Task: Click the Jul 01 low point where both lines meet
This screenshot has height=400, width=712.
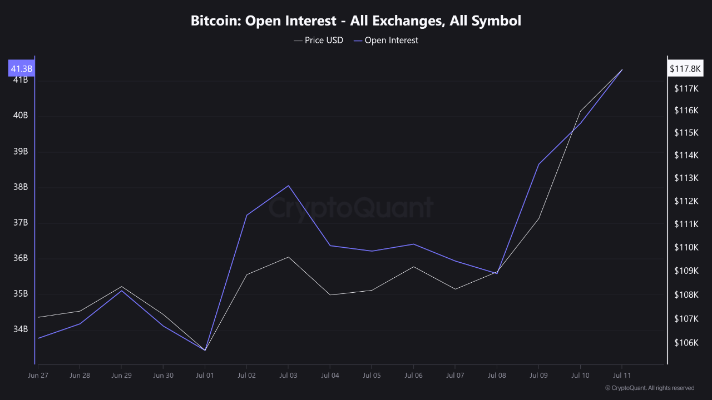Action: pyautogui.click(x=205, y=350)
